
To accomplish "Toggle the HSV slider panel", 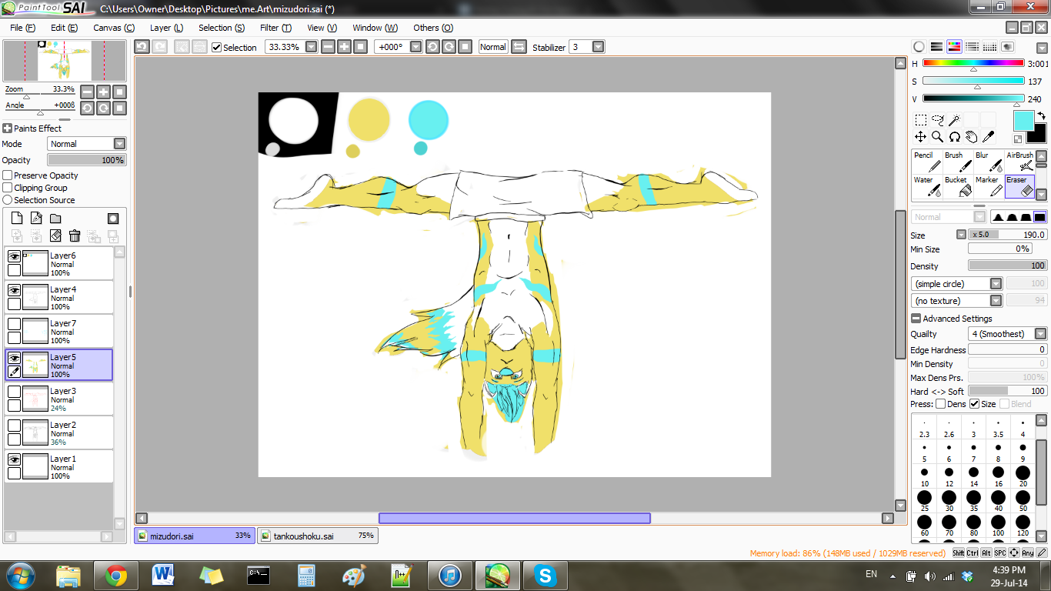I will 954,47.
